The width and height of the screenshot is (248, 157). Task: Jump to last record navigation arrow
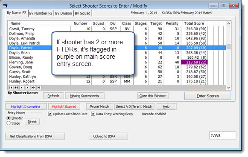(39, 88)
